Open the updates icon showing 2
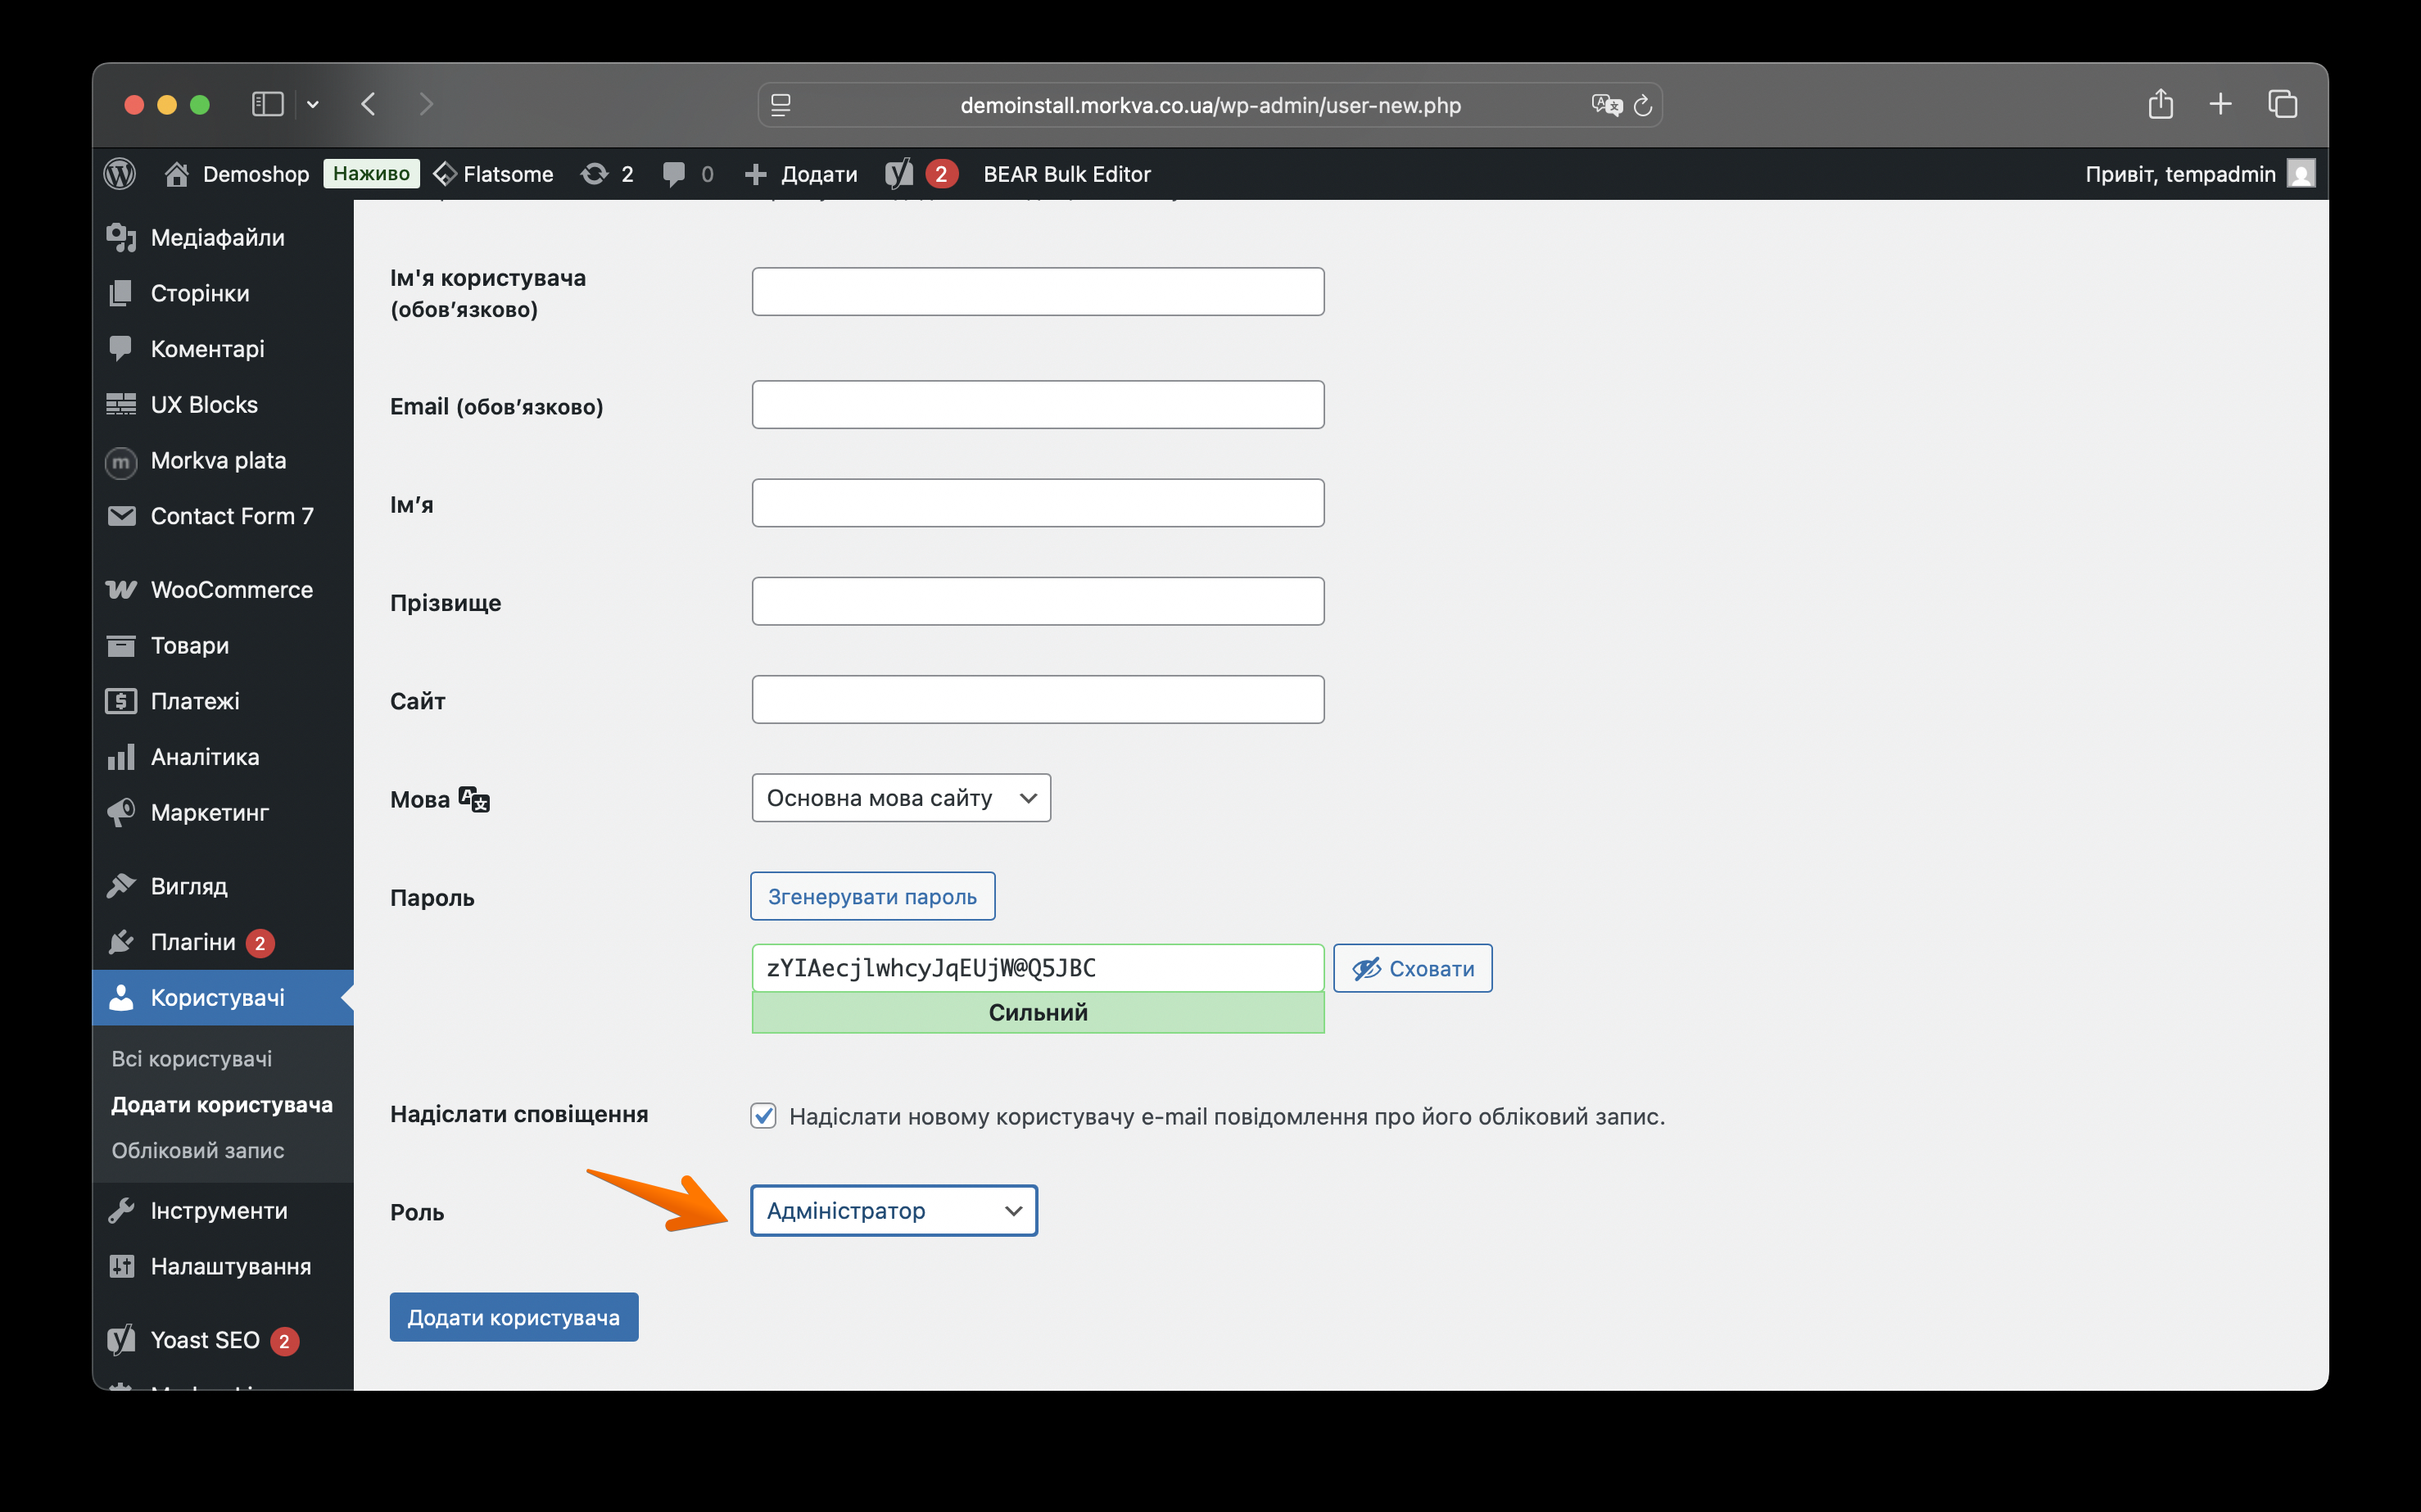This screenshot has width=2421, height=1512. coord(606,174)
